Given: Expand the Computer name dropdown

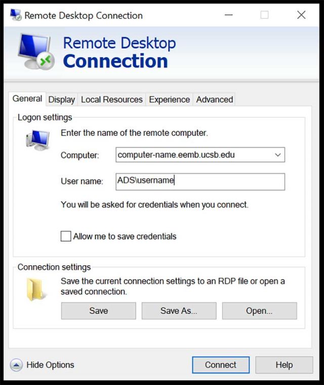Looking at the screenshot, I should click(277, 155).
